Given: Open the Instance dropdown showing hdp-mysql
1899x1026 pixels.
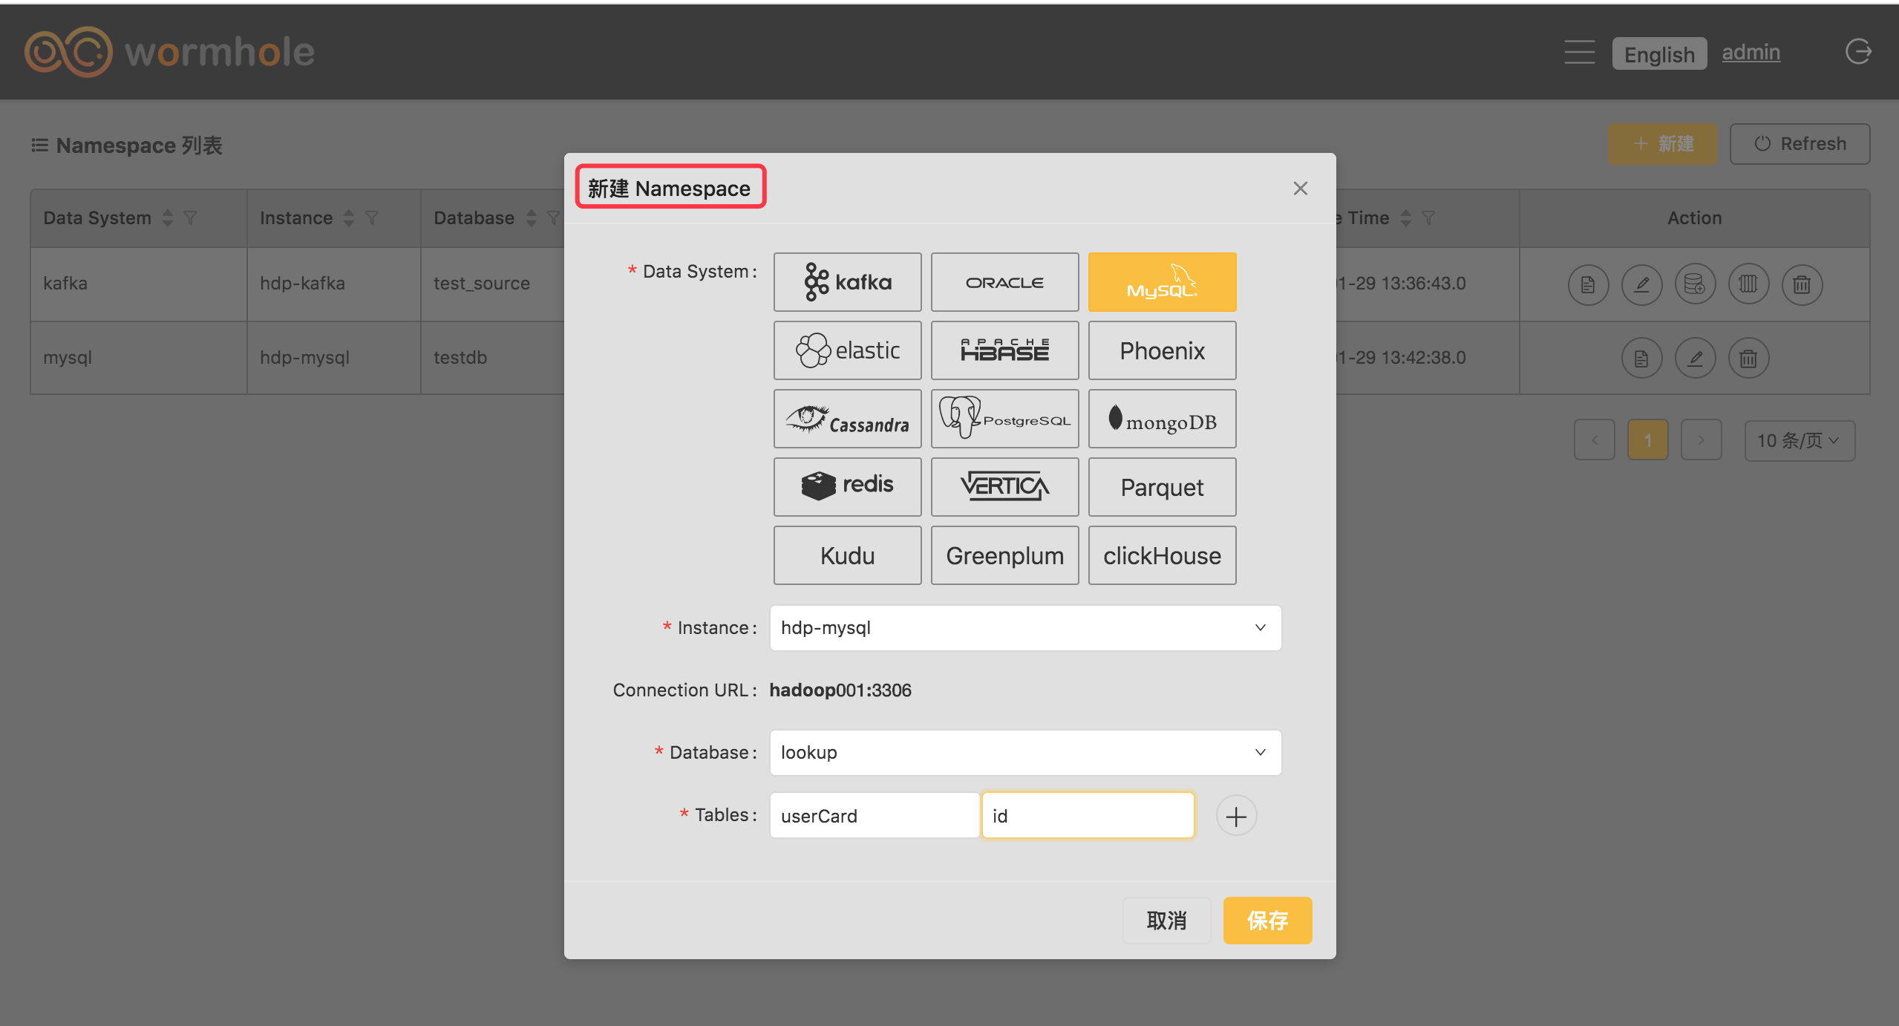Looking at the screenshot, I should point(1025,628).
